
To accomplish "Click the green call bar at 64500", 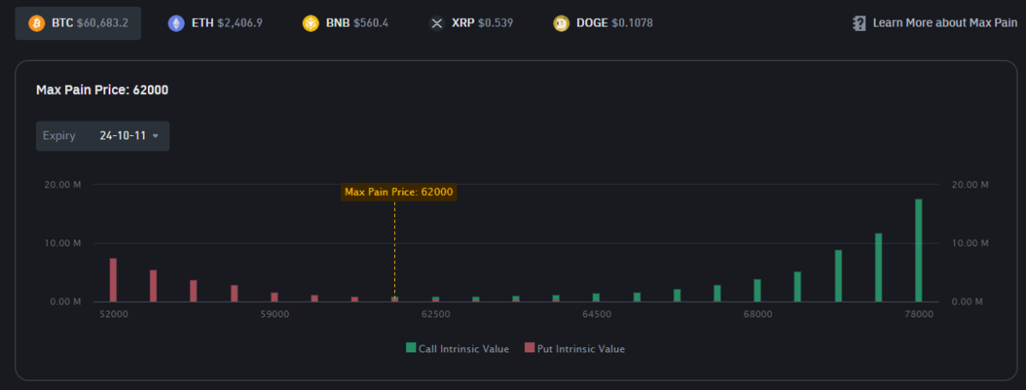I will pos(596,298).
